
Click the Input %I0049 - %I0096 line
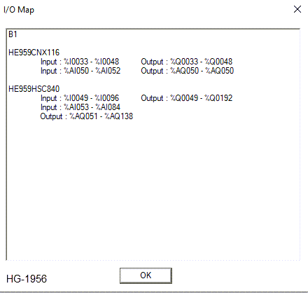(80, 98)
